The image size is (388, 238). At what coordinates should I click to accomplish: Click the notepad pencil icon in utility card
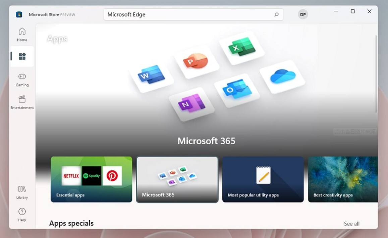click(264, 175)
